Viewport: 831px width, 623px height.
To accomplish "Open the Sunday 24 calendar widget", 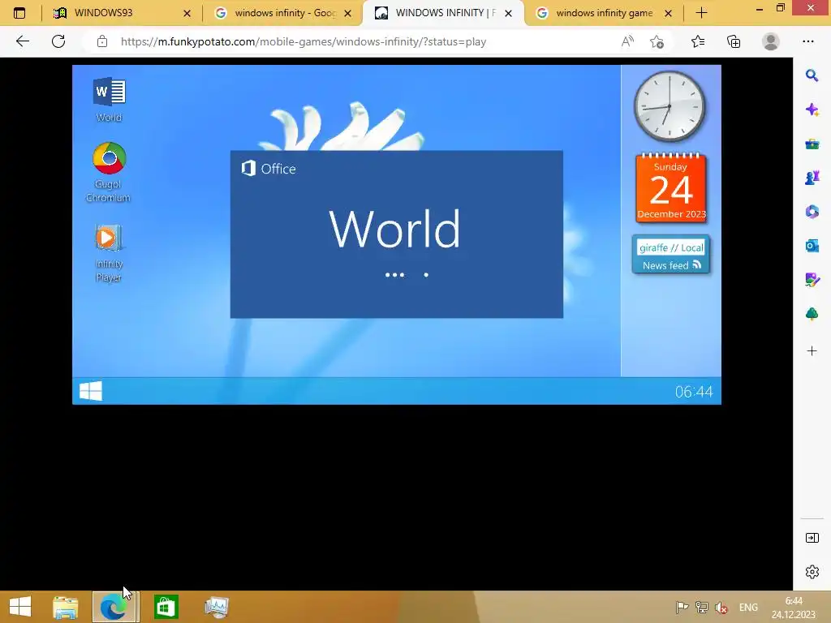I will click(x=671, y=187).
